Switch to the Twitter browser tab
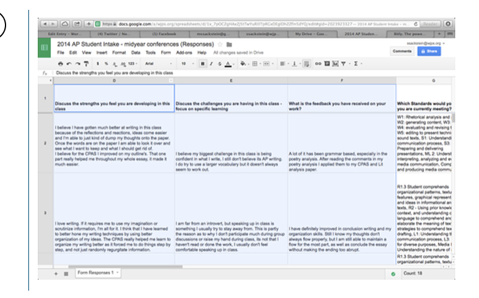This screenshot has height=298, width=479. tap(115, 34)
